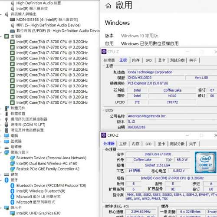Click the BIOS date 09/30/2018 value
Screen dimensions: 217x217
pyautogui.click(x=172, y=127)
